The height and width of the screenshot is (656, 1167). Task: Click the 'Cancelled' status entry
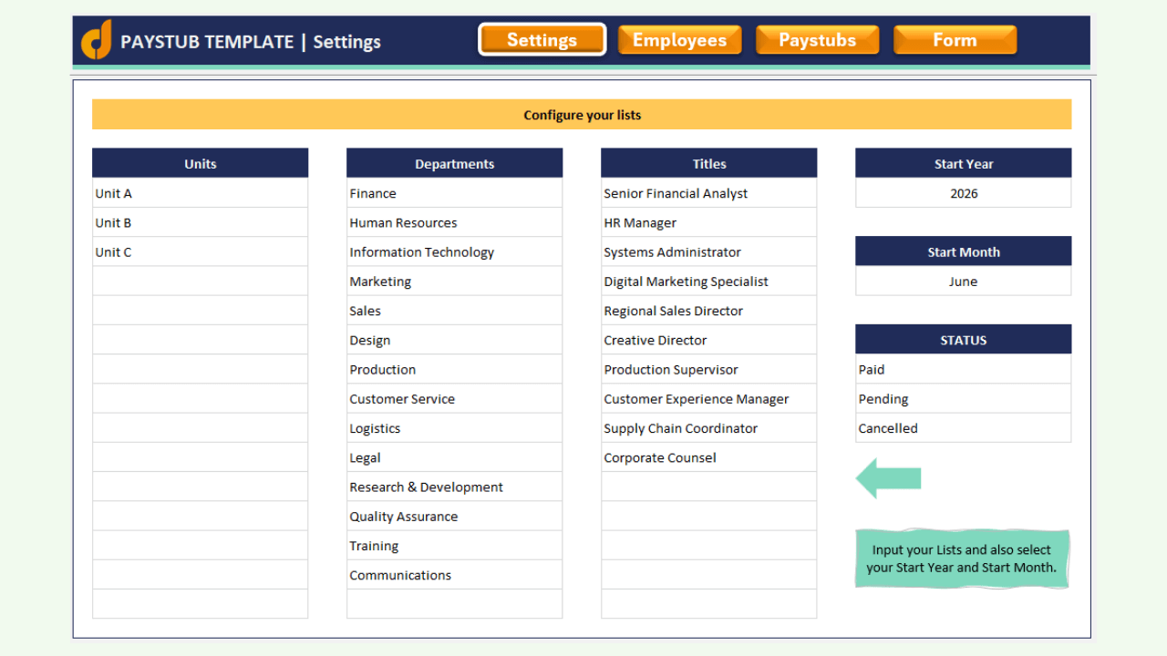coord(963,427)
